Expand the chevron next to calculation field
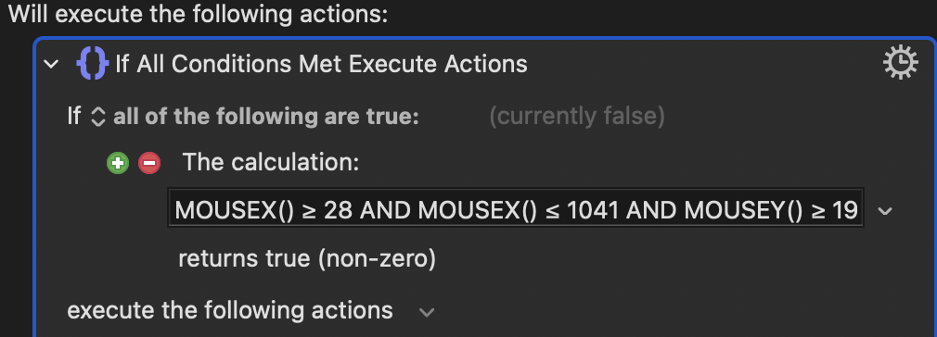Viewport: 937px width, 337px height. pyautogui.click(x=885, y=210)
